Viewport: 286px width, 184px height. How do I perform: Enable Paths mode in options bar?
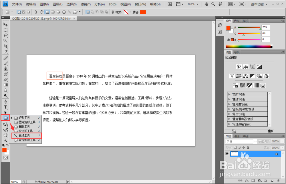24,12
